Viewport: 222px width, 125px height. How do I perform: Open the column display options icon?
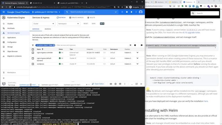point(142,45)
